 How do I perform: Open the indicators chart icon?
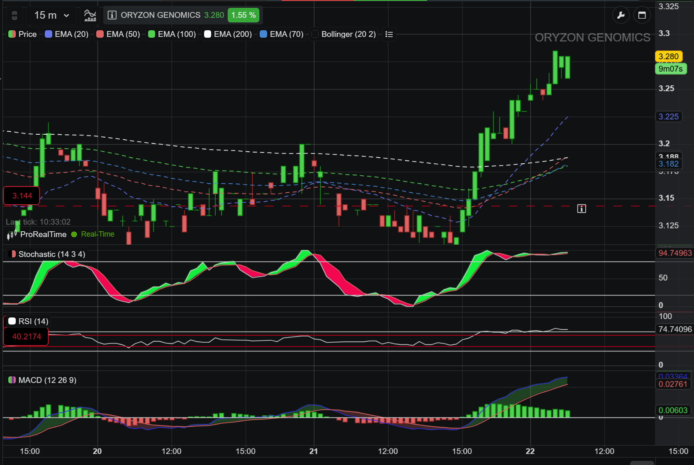pyautogui.click(x=90, y=15)
